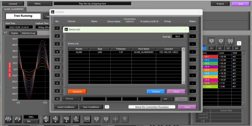Image resolution: width=252 pixels, height=126 pixels.
Task: Switch to the Statistics/Log tab
Action: click(x=28, y=33)
